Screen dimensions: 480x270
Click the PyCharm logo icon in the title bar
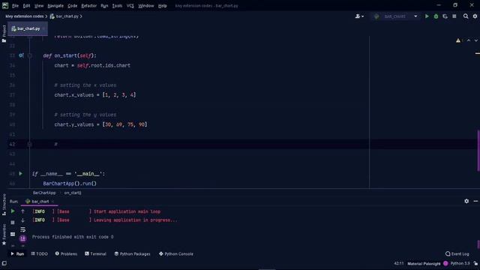tap(5, 5)
